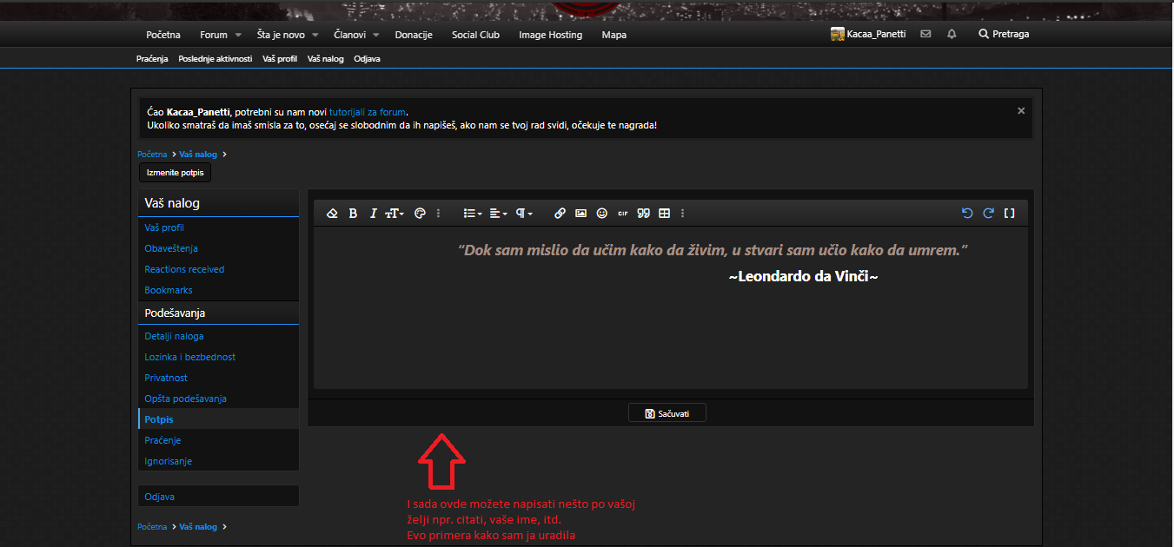The width and height of the screenshot is (1174, 547).
Task: Open the paragraph format dropdown
Action: click(524, 214)
